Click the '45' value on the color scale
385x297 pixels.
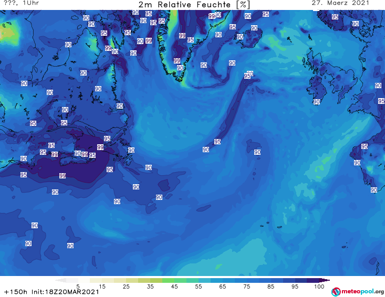[174, 287]
